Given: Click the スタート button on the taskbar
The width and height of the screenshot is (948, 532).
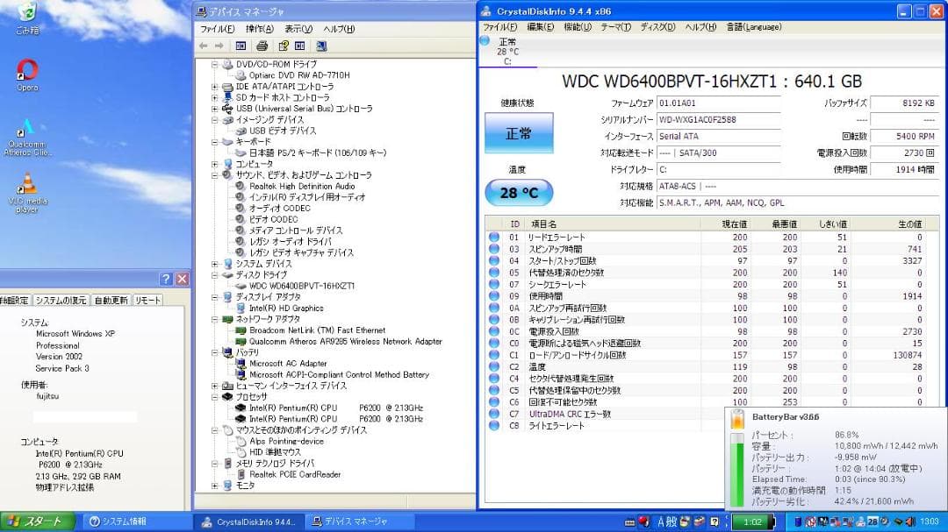Looking at the screenshot, I should coord(38,521).
